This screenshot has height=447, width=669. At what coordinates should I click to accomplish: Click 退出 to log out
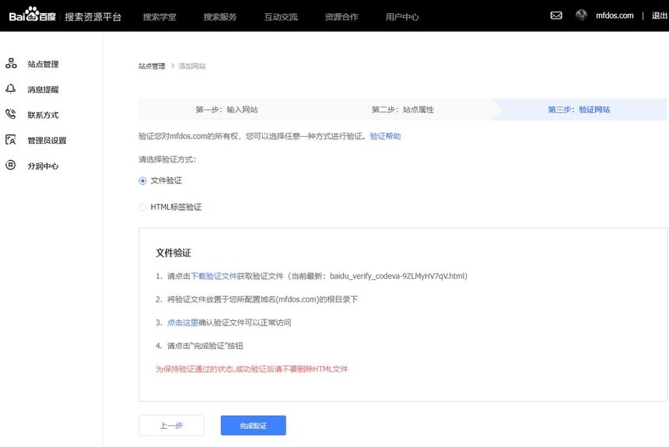pyautogui.click(x=659, y=16)
